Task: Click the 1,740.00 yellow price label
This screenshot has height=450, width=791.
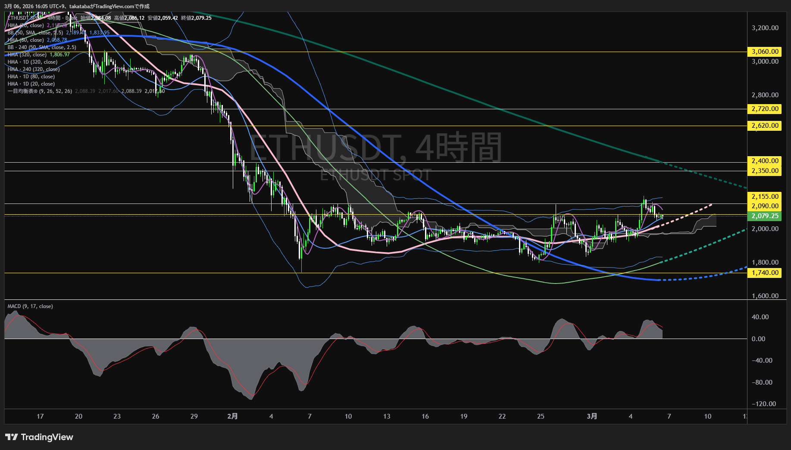Action: click(x=765, y=273)
